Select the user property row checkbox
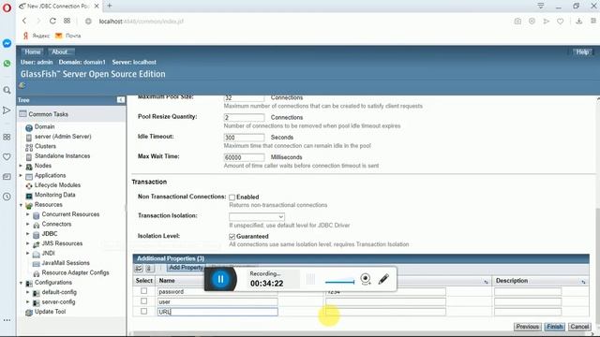 [143, 301]
